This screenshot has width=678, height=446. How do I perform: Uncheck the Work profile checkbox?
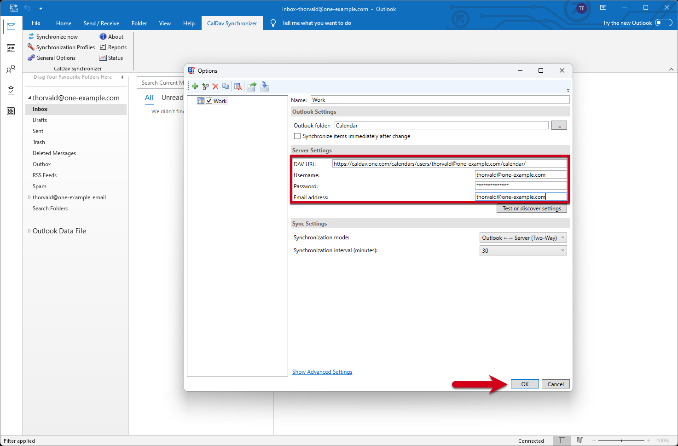pos(209,101)
